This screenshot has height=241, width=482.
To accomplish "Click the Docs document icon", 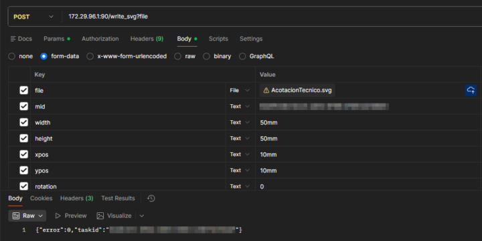I will click(x=13, y=39).
